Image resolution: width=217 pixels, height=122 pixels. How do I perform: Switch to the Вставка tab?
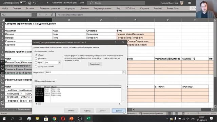click(x=30, y=8)
